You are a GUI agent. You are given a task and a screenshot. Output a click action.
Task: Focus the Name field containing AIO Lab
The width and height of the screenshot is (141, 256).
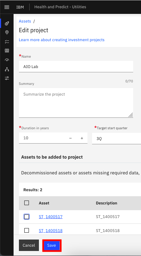tap(76, 67)
